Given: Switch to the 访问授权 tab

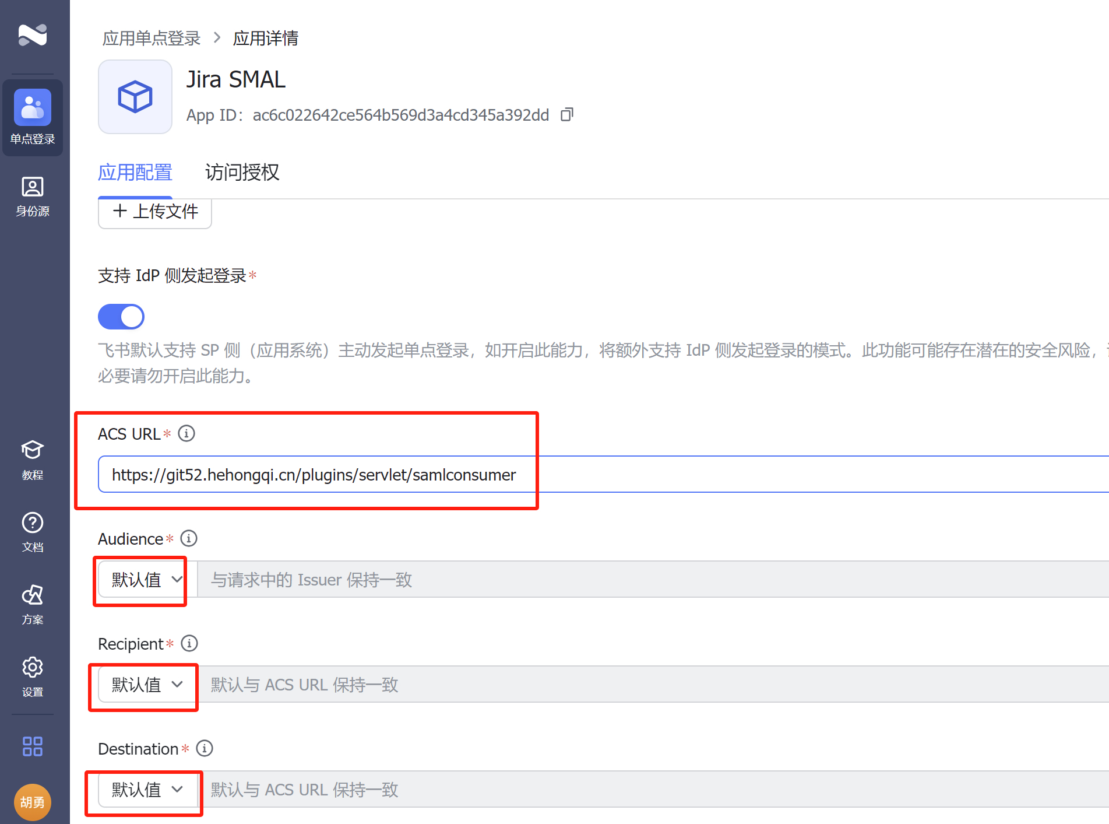Looking at the screenshot, I should coord(242,173).
